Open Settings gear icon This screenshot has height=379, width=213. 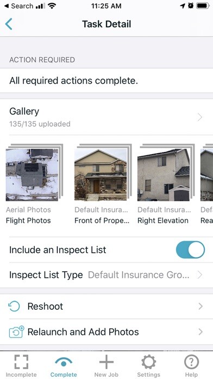(148, 362)
